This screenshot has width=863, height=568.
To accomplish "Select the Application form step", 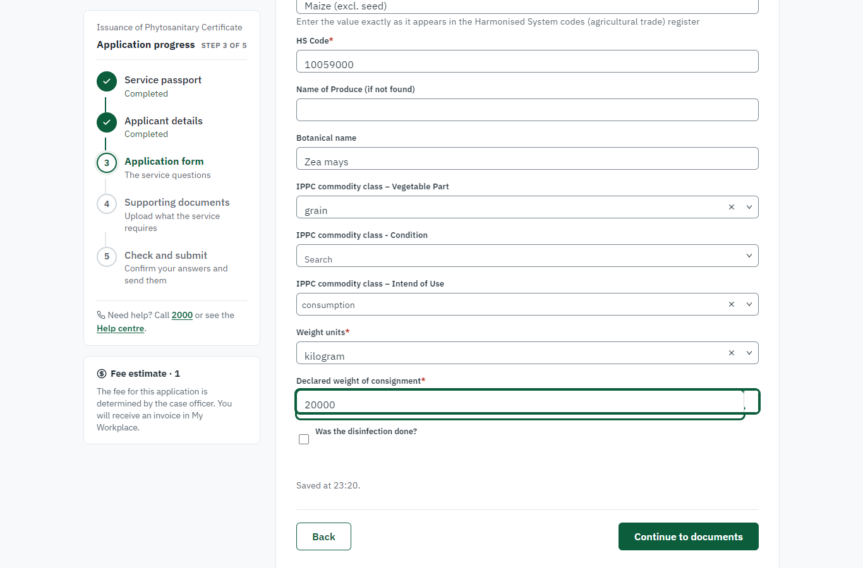I will click(164, 162).
